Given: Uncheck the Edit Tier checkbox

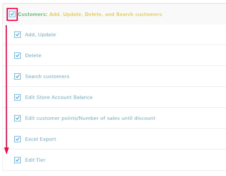Looking at the screenshot, I should (17, 160).
